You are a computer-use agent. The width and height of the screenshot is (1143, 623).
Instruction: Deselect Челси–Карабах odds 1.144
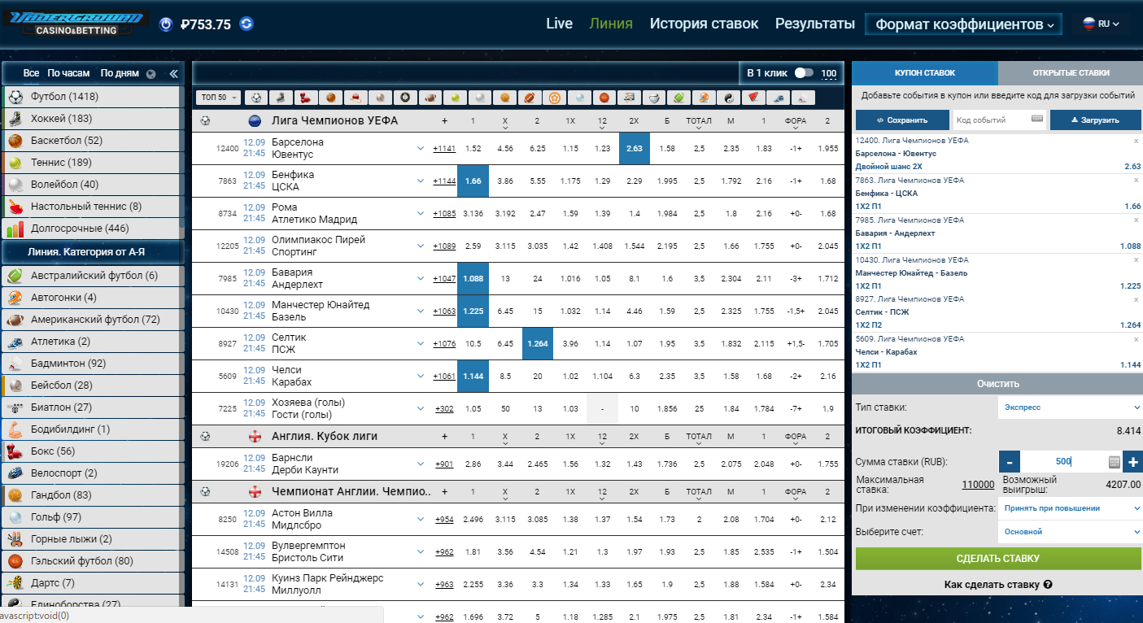pos(473,377)
